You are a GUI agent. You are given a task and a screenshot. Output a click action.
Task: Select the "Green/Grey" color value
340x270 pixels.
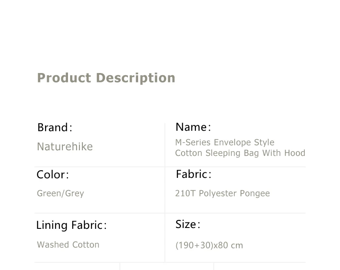[x=60, y=194]
